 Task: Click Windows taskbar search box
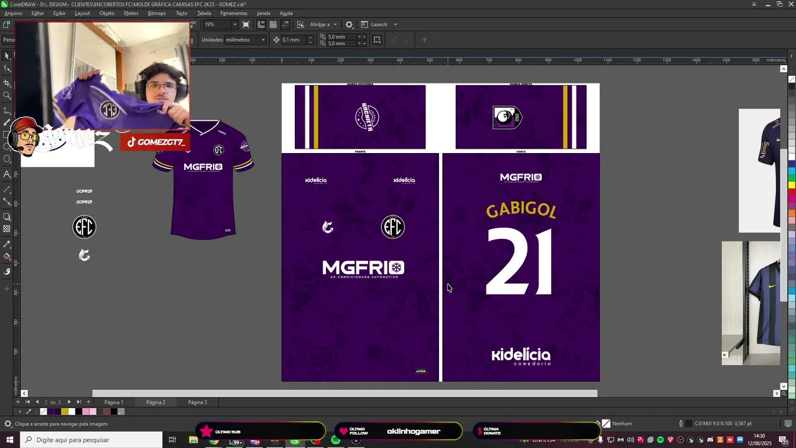[91, 440]
